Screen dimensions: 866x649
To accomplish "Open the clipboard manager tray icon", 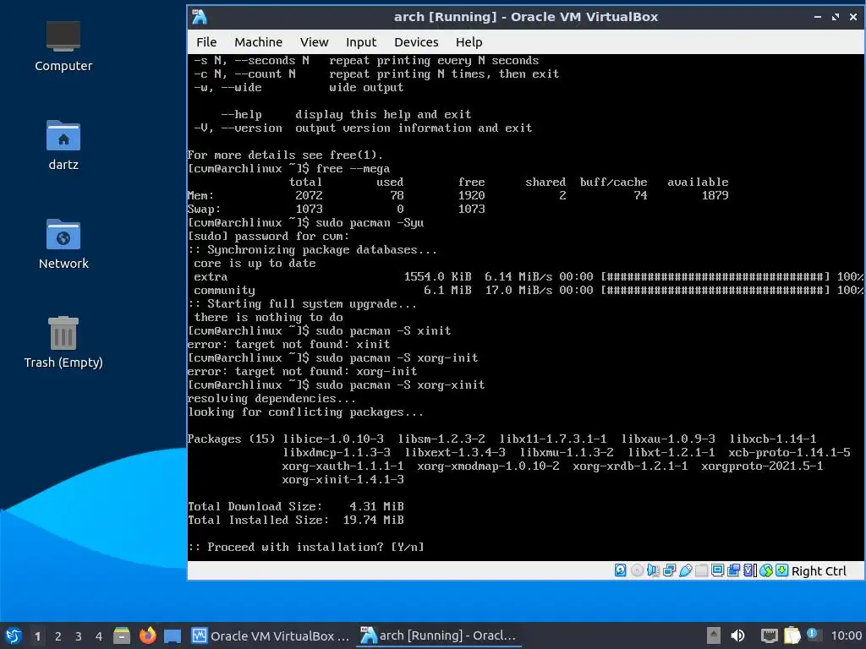I will pyautogui.click(x=792, y=635).
